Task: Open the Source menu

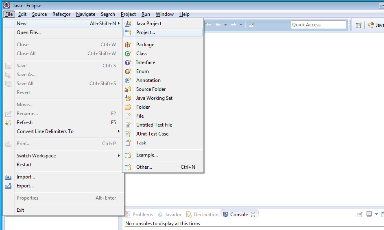Action: click(39, 14)
